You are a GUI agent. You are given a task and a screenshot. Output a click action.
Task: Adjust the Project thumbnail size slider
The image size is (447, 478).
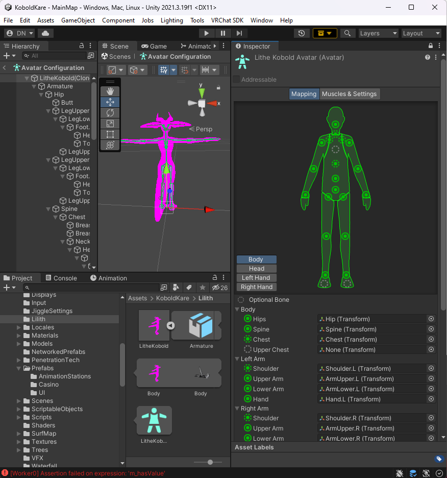click(210, 462)
